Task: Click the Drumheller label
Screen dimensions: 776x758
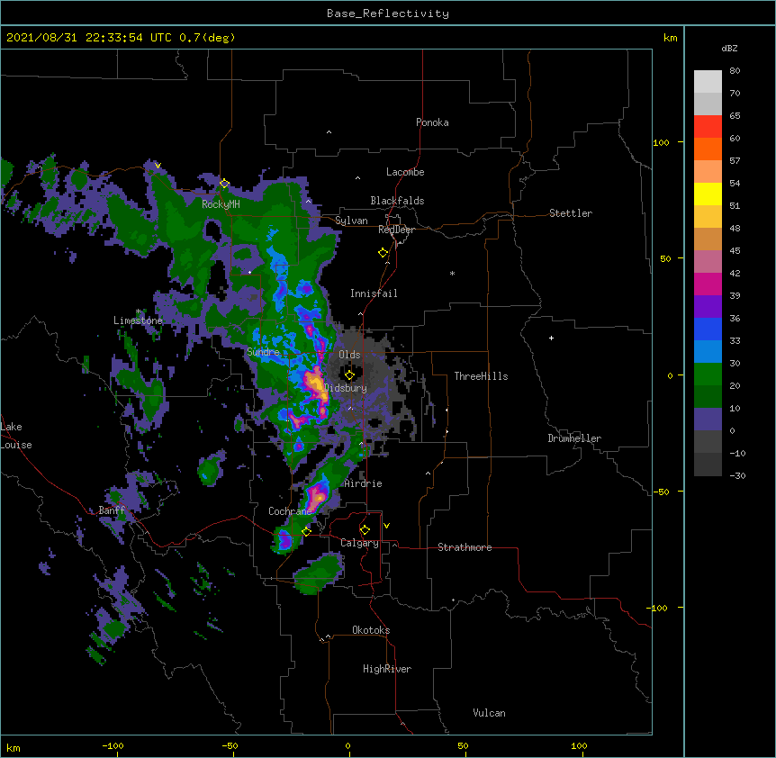Action: coord(574,438)
